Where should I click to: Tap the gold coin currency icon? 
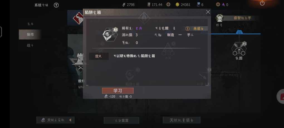coord(177,4)
